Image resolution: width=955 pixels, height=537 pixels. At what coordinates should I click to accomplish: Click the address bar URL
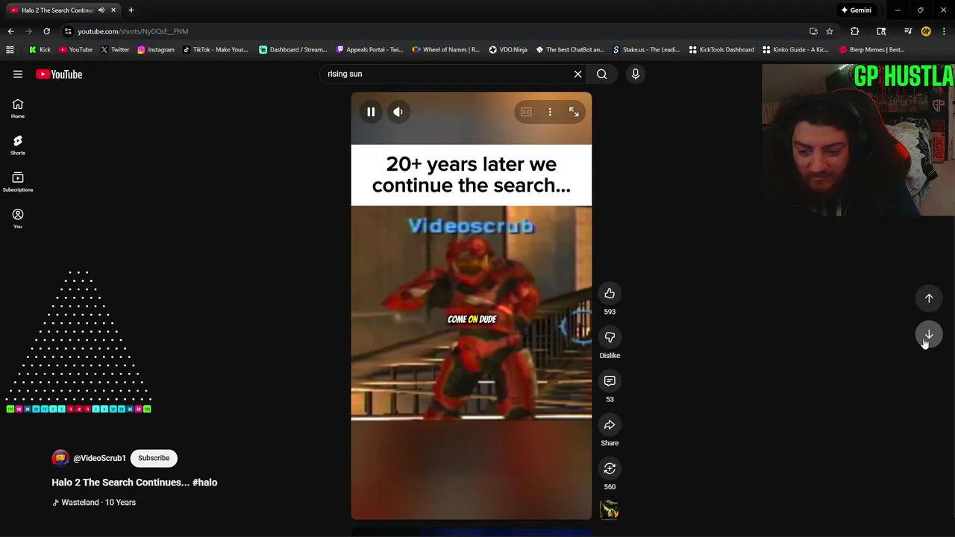pyautogui.click(x=133, y=31)
